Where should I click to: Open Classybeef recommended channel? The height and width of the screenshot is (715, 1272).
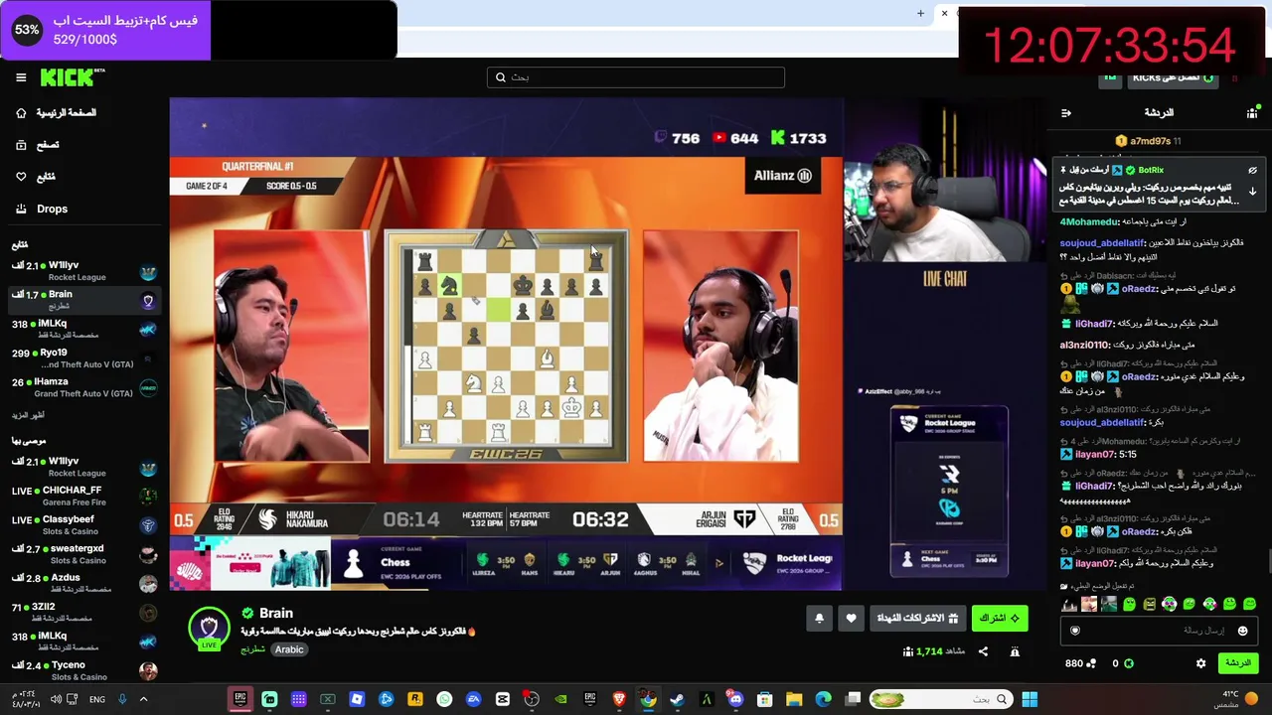pyautogui.click(x=84, y=524)
